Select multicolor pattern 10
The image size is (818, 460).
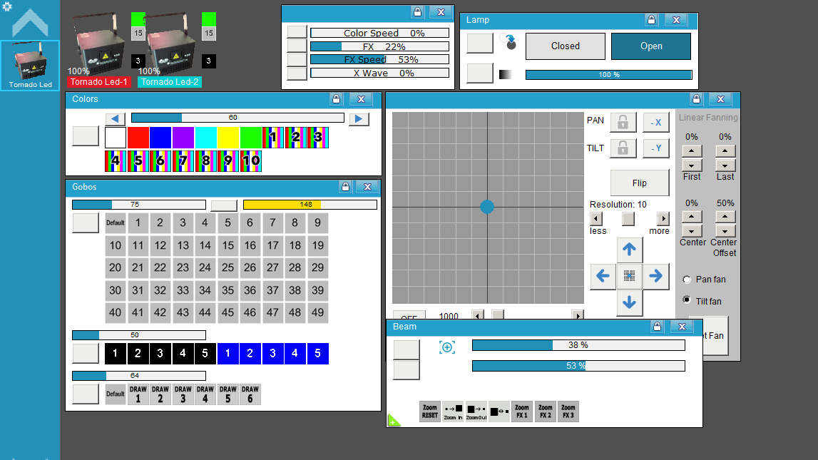point(250,160)
